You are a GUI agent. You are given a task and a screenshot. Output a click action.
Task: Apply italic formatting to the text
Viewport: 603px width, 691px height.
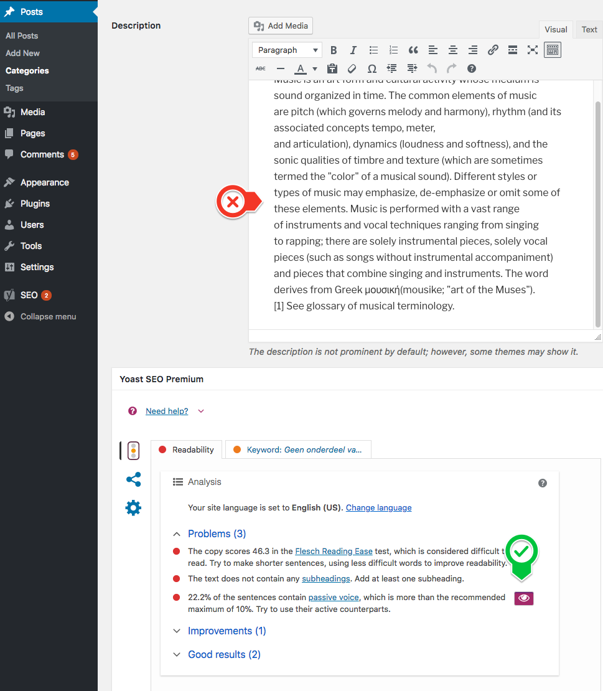[353, 50]
